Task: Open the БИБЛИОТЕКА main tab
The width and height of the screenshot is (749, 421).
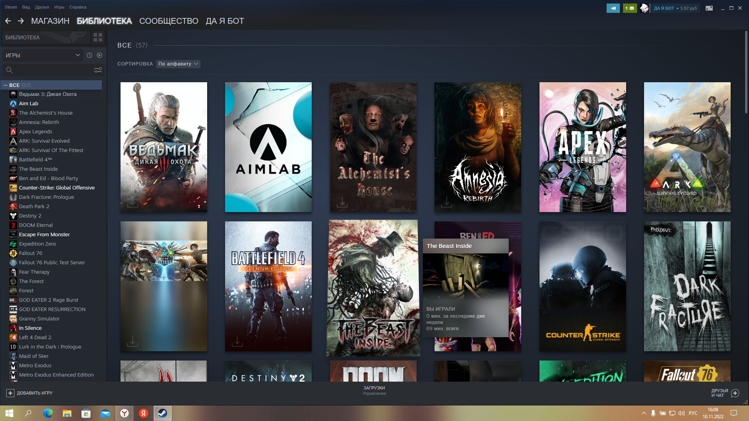Action: pos(104,21)
